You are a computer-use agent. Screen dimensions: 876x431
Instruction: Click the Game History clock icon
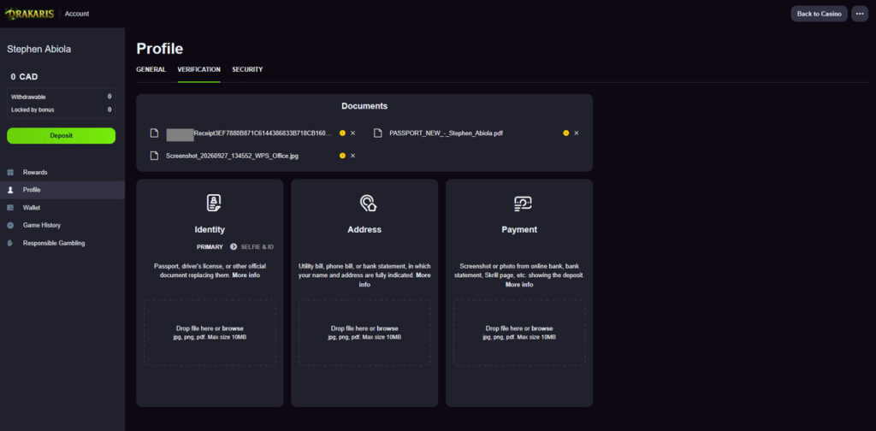10,226
